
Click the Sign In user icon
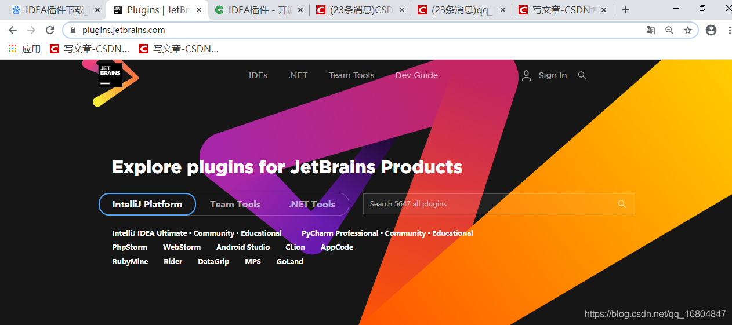tap(526, 75)
